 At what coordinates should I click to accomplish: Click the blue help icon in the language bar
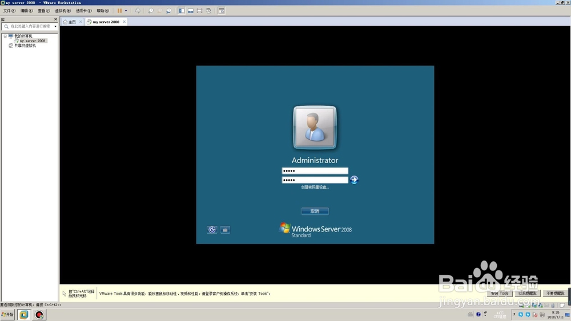pos(478,315)
